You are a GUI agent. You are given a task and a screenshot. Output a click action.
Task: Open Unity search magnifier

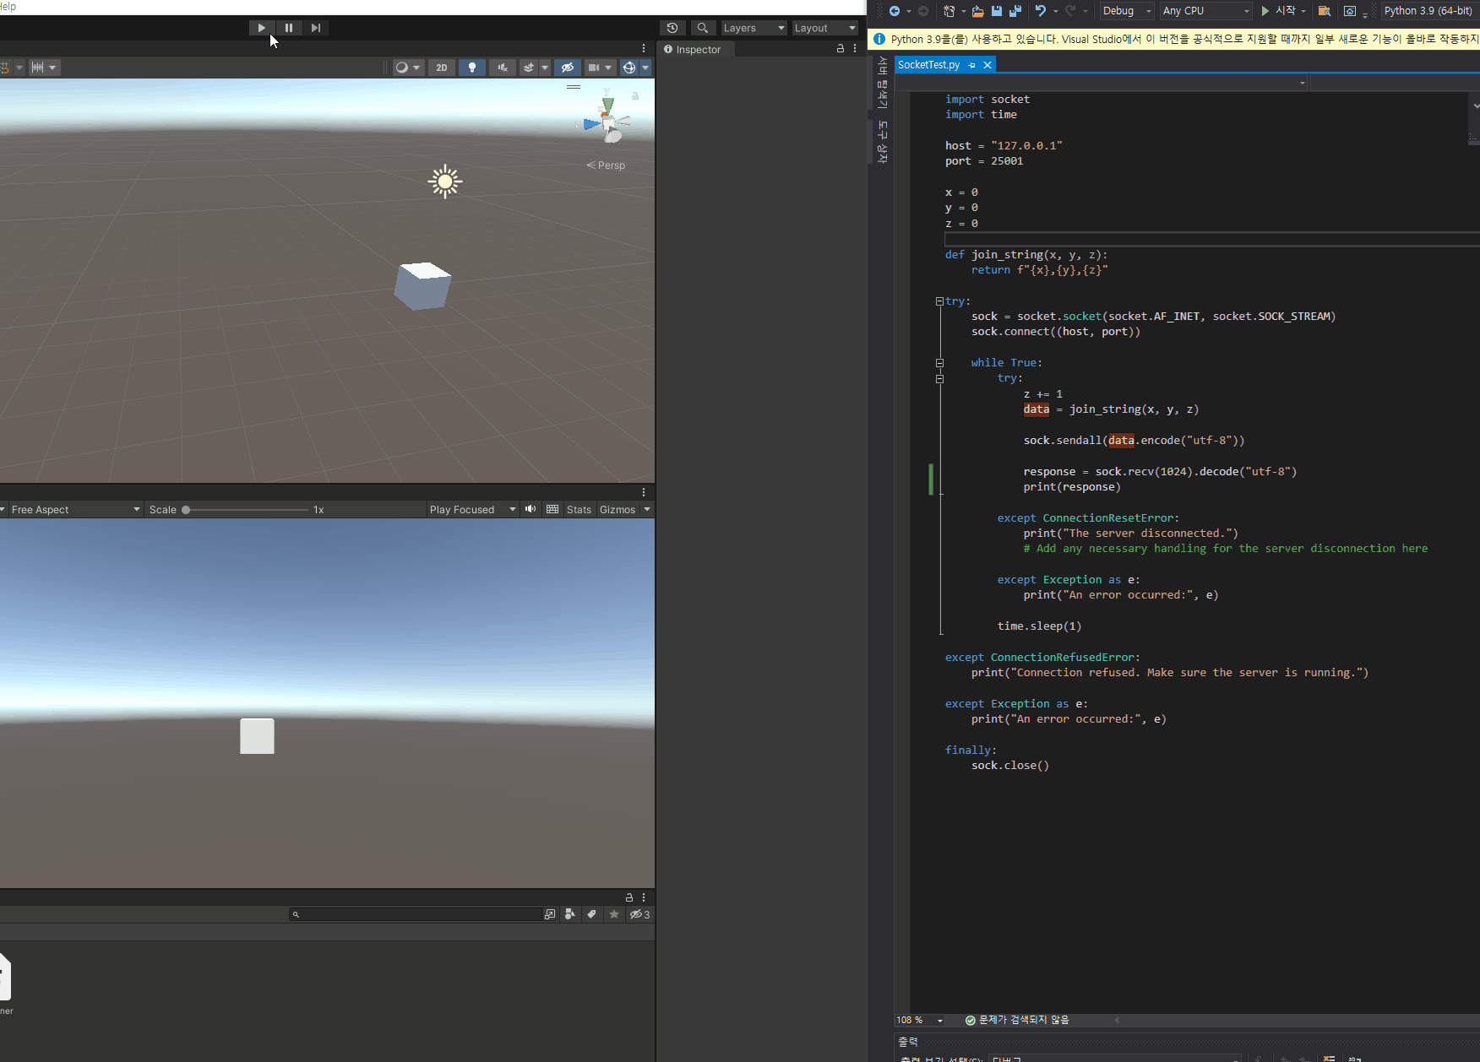tap(703, 28)
